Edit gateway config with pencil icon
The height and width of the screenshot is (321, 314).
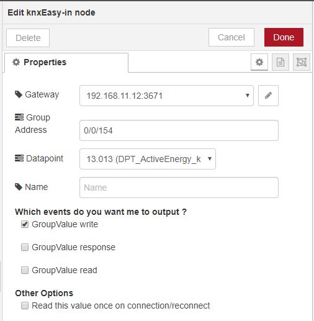click(268, 96)
